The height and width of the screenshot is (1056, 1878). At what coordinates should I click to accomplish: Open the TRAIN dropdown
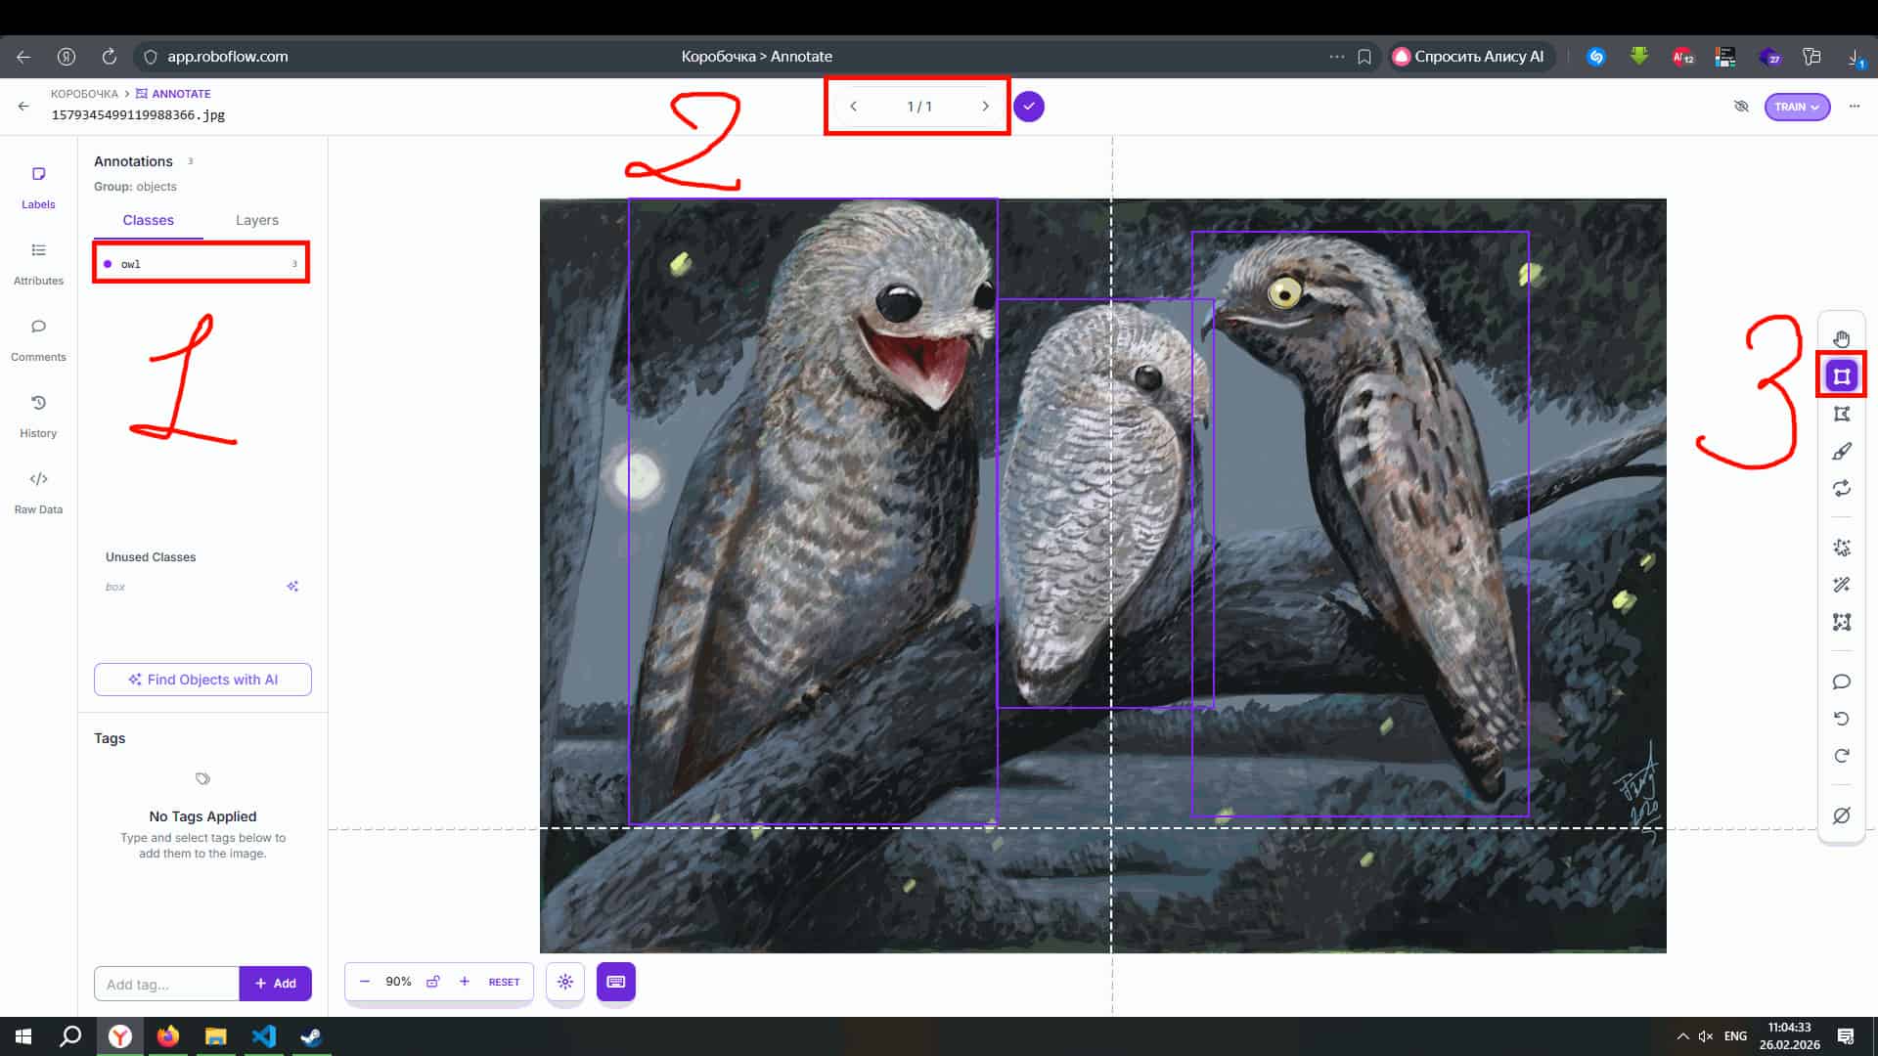(1797, 107)
